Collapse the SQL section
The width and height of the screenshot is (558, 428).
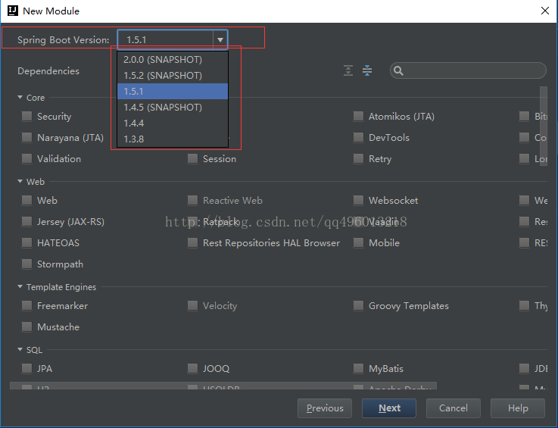[x=20, y=350]
